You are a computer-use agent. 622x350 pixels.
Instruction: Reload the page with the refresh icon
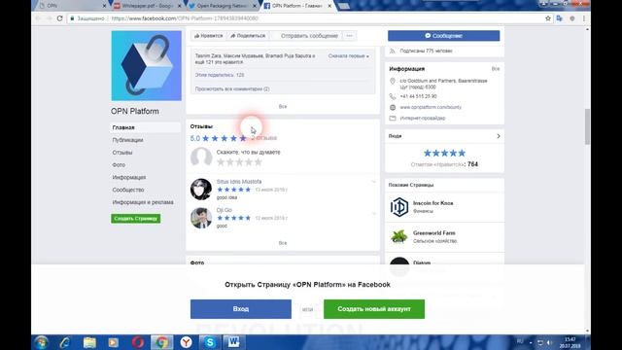tap(60, 18)
